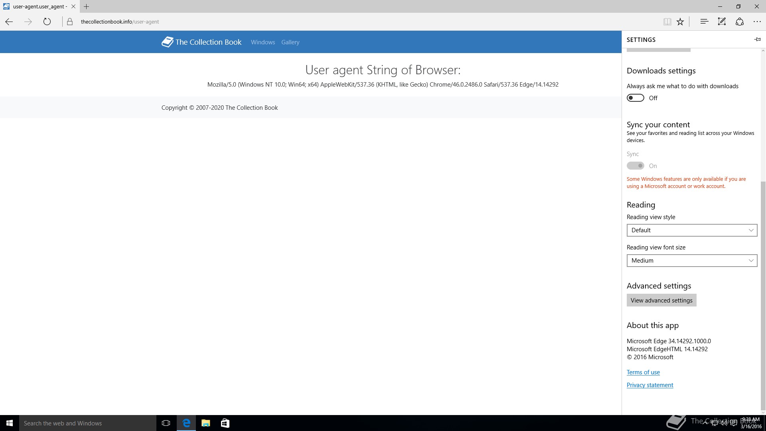The image size is (766, 431).
Task: Open the Share notifications icon
Action: pyautogui.click(x=740, y=22)
